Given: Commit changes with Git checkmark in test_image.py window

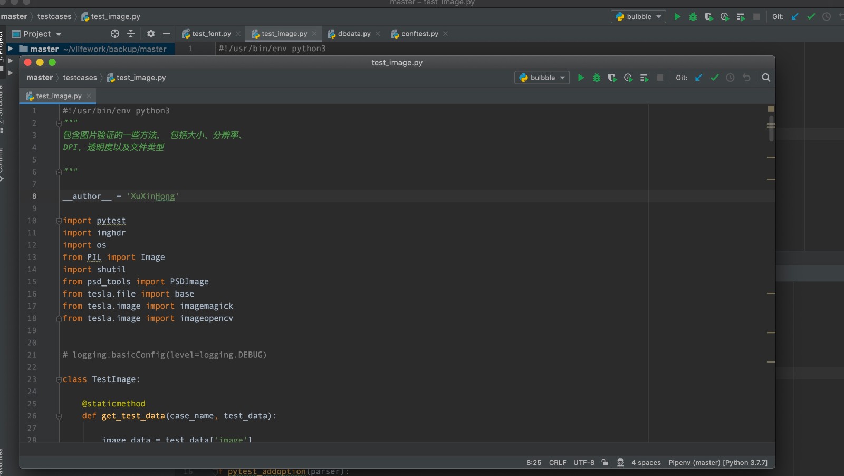Looking at the screenshot, I should tap(715, 78).
